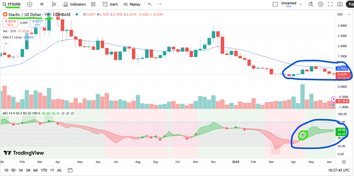
Task: Redo the last chart action
Action: [160, 4]
